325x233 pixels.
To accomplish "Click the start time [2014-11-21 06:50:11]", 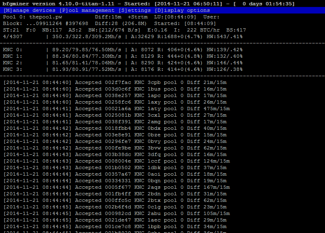I will pyautogui.click(x=189, y=4).
